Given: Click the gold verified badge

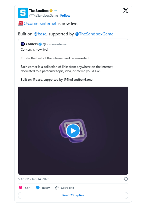Looking at the screenshot, I should tap(51, 11).
